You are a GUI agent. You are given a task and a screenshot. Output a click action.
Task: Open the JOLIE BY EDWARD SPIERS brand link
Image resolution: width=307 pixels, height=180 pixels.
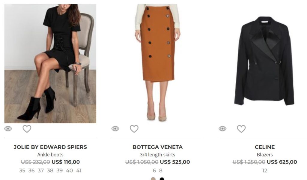click(50, 147)
